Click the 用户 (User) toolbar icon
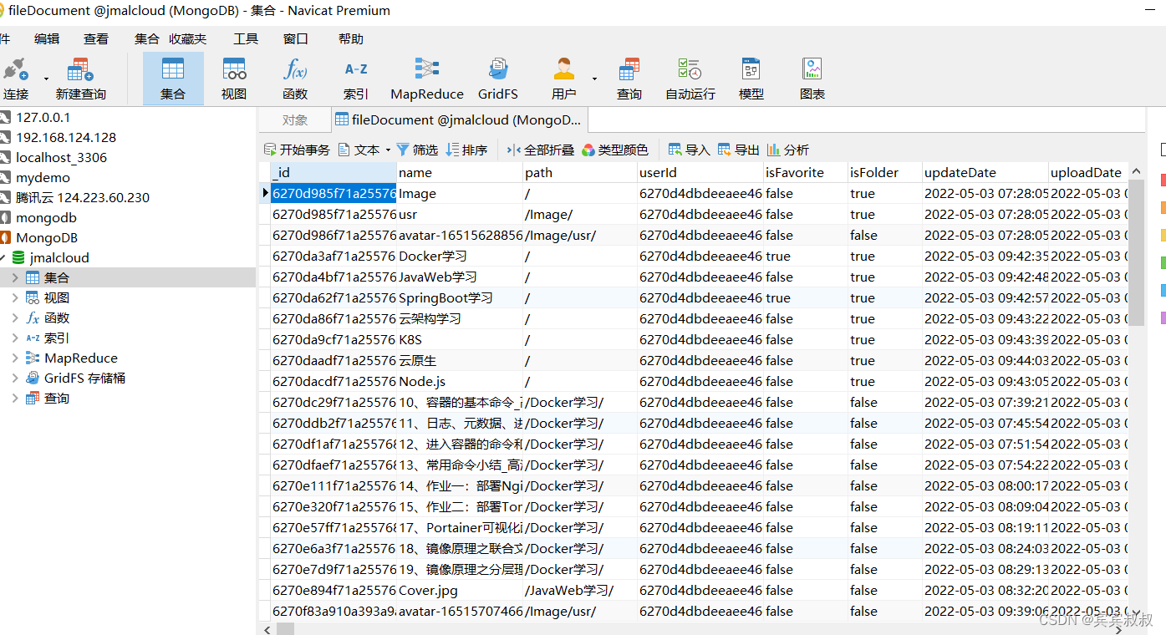This screenshot has height=635, width=1166. tap(564, 79)
